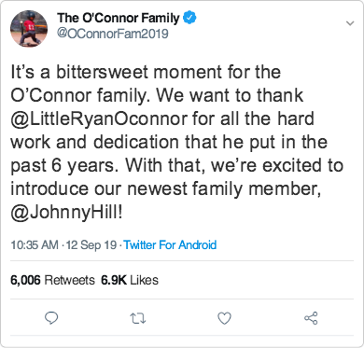Click the word Likes in stats

pos(144,280)
